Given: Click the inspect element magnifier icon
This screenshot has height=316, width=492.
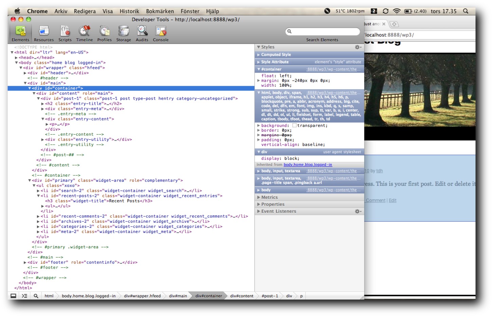Looking at the screenshot, I should 36,296.
